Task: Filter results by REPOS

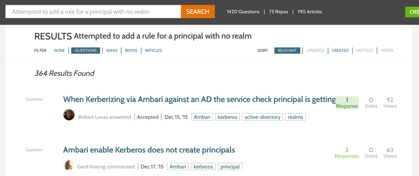Action: (131, 51)
